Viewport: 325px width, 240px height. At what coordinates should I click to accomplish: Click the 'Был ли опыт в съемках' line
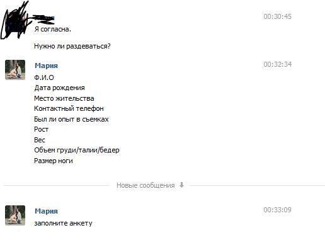coord(71,119)
